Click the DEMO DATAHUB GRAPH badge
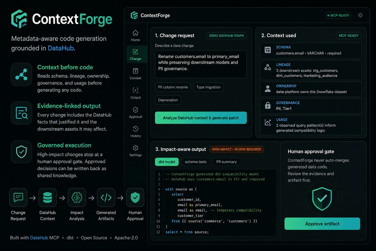This screenshot has width=376, height=251. point(226,36)
